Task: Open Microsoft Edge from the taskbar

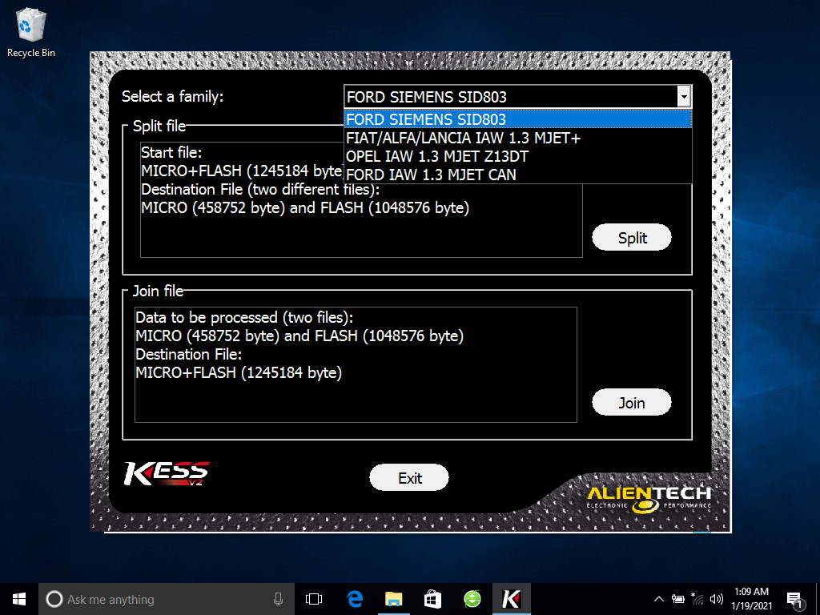Action: coord(354,598)
